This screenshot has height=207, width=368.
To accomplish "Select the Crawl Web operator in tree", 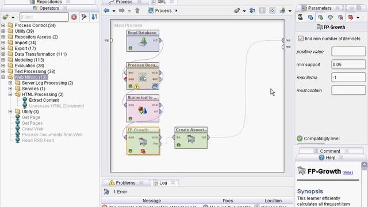I will 33,129.
